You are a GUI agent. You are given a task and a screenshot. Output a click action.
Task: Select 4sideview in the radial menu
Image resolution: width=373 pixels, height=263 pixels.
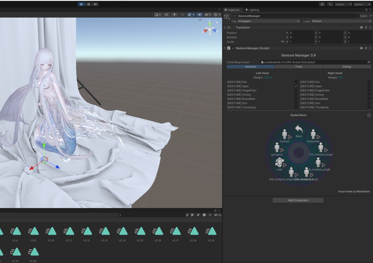[x=314, y=136]
